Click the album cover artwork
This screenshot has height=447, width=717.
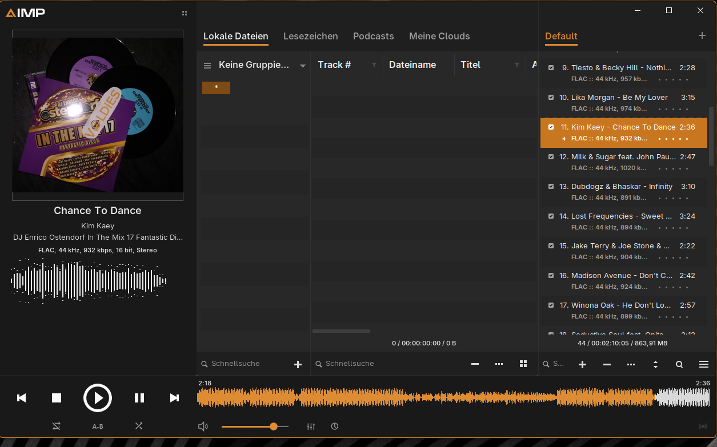(98, 115)
